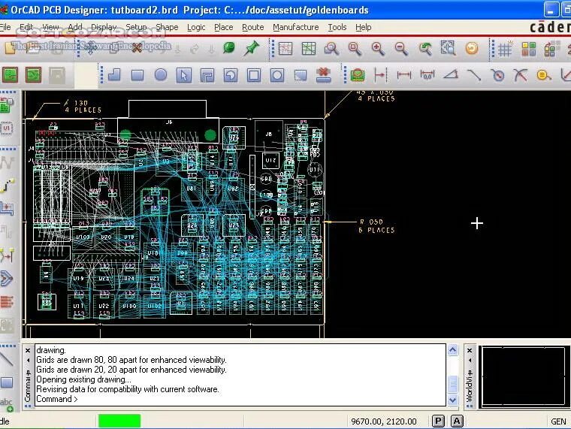Open the Manufacture menu
The height and width of the screenshot is (429, 571).
pyautogui.click(x=296, y=27)
